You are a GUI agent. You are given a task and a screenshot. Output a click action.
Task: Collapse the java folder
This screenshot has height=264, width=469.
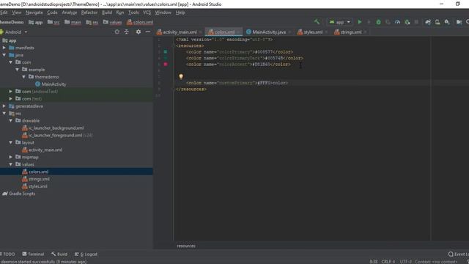[4, 55]
